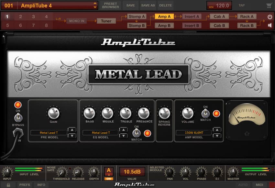
Task: Click the input jack IN socket
Action: click(x=16, y=133)
